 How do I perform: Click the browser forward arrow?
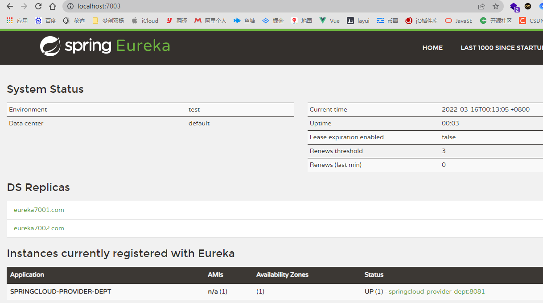click(24, 6)
